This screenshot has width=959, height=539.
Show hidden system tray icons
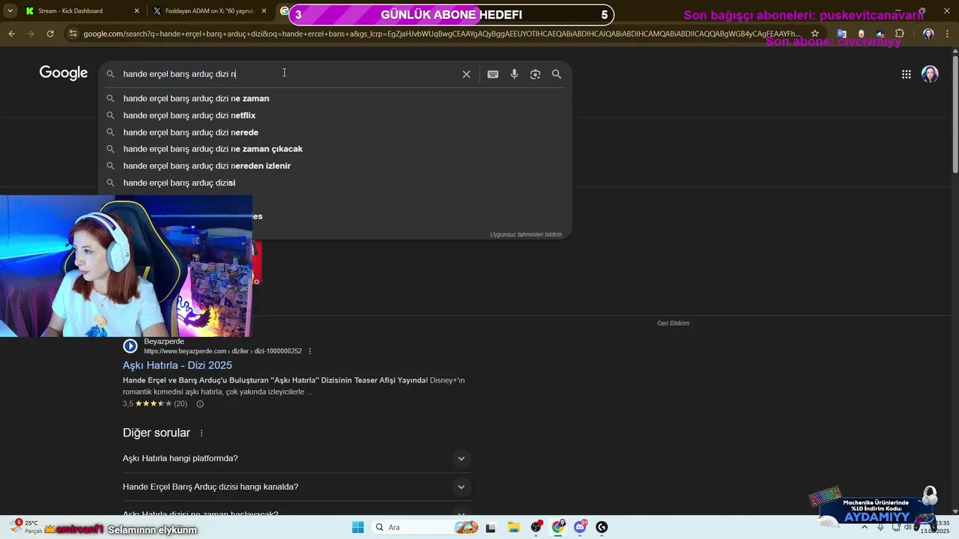(865, 527)
